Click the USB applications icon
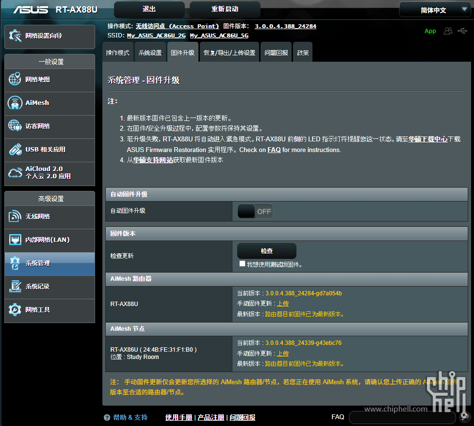 coord(15,149)
